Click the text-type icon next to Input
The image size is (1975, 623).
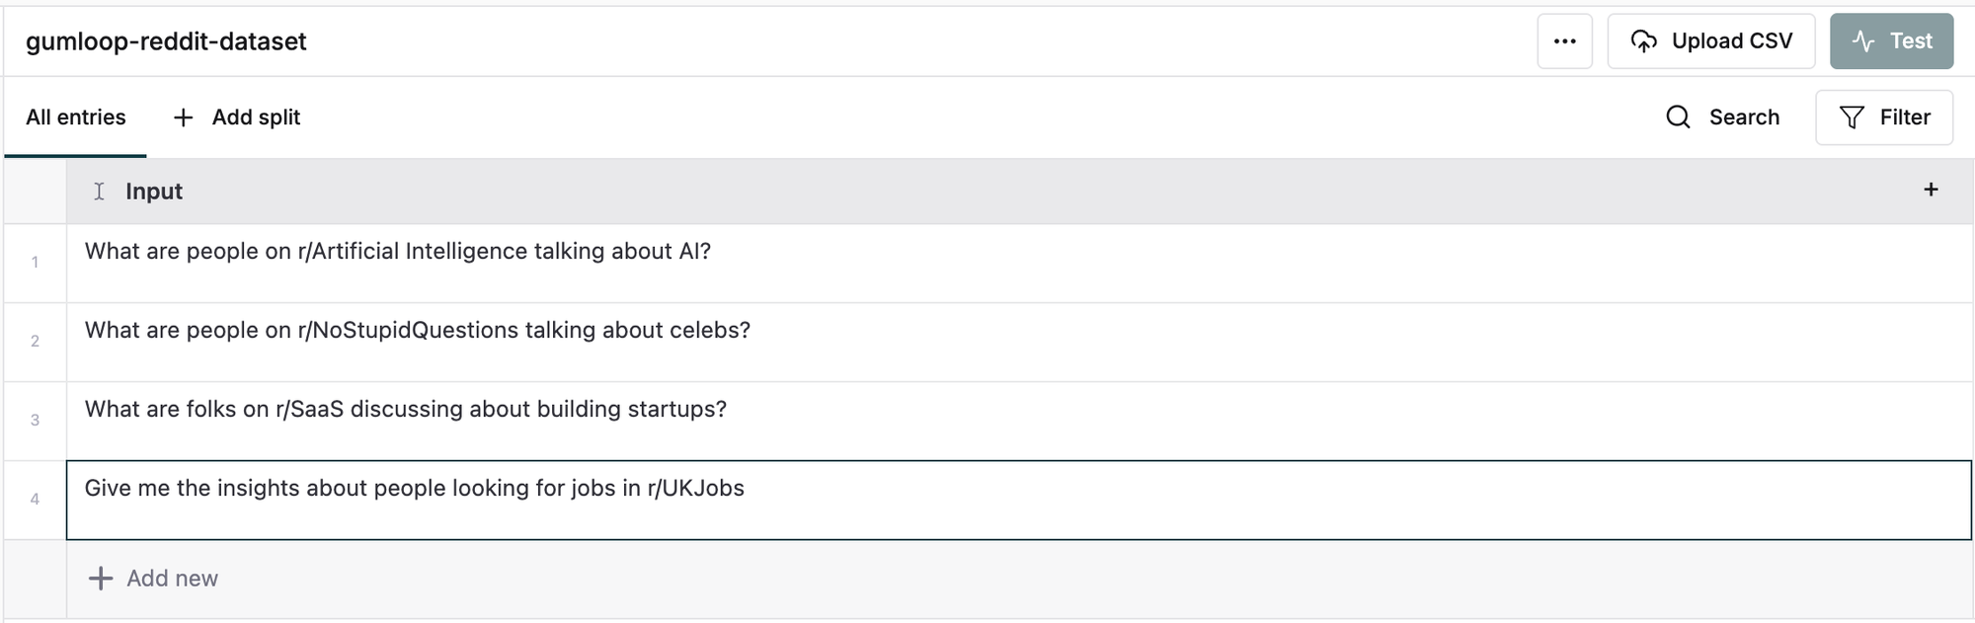[99, 192]
